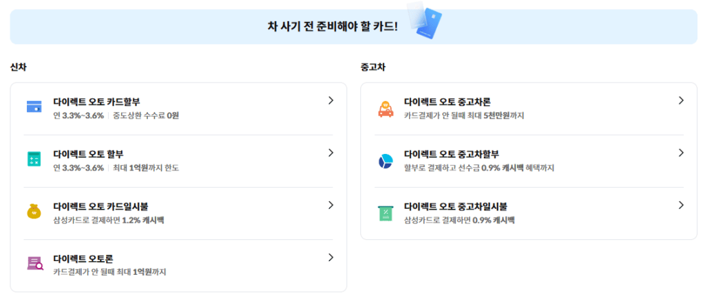The image size is (705, 301).
Task: Select the 다이렉트 오토 중고차론 title link
Action: pos(447,102)
